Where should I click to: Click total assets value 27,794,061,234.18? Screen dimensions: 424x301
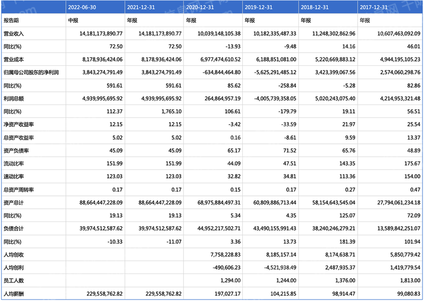399,202
